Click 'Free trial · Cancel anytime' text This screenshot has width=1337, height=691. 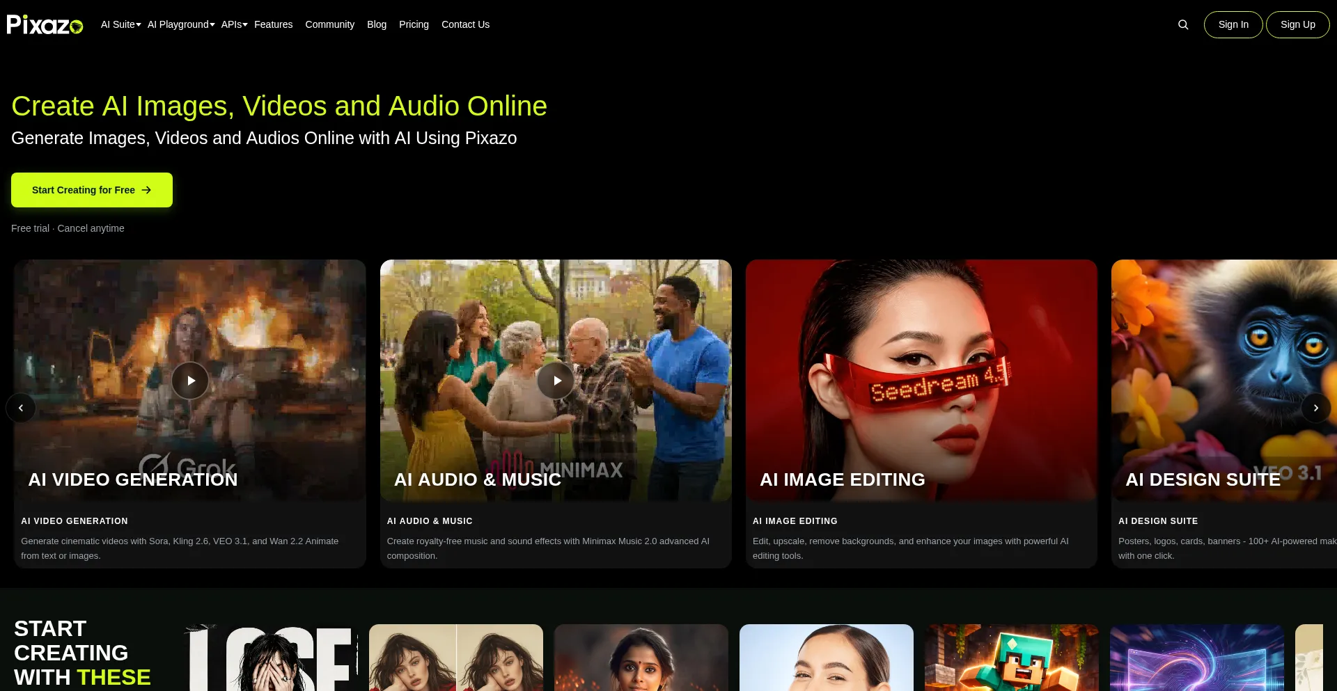[68, 228]
